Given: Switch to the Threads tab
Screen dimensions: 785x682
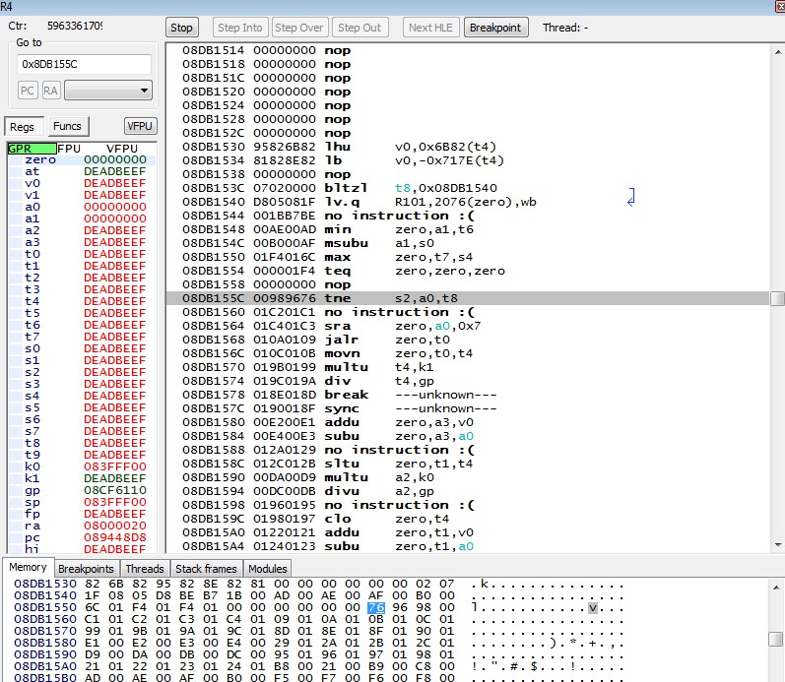Looking at the screenshot, I should (145, 568).
